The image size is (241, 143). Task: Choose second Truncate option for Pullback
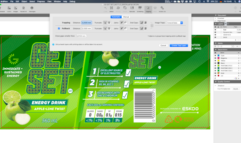point(109,29)
